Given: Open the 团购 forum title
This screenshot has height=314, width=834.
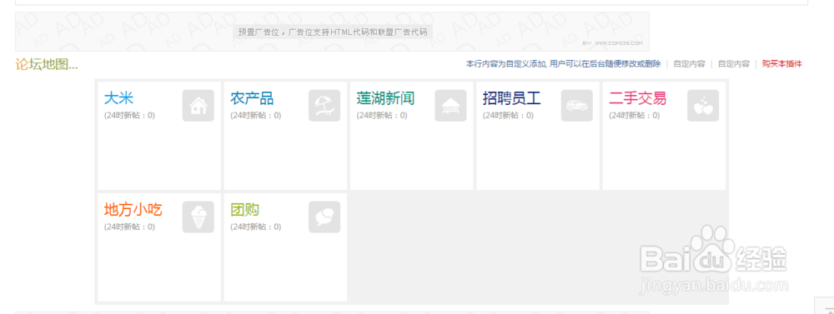Looking at the screenshot, I should pos(244,210).
